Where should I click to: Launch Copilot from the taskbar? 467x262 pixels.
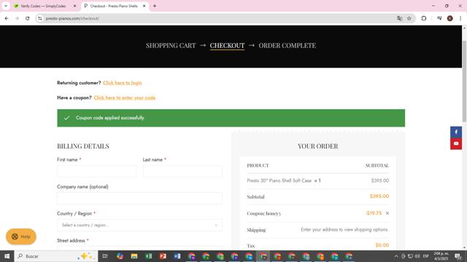pyautogui.click(x=120, y=256)
